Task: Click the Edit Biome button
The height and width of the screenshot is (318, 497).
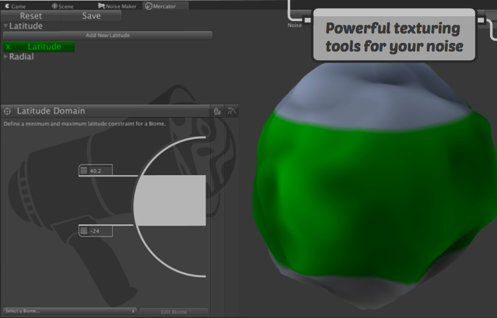Action: click(173, 311)
